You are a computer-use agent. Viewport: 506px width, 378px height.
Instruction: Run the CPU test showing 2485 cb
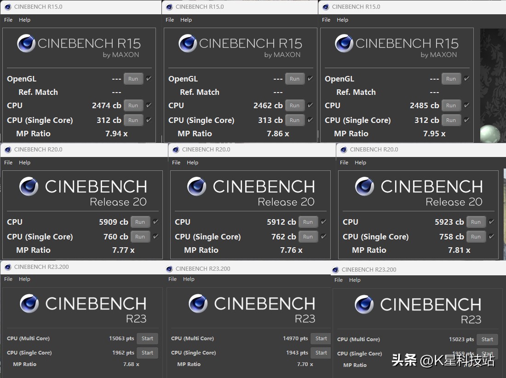(451, 105)
